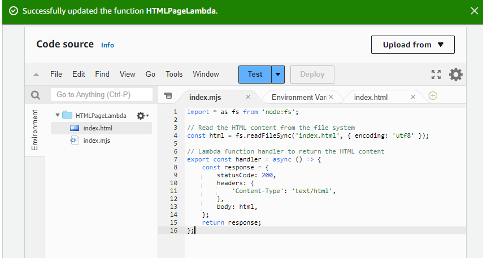
Task: Click the tab list icon left of index.mjs
Action: (168, 97)
